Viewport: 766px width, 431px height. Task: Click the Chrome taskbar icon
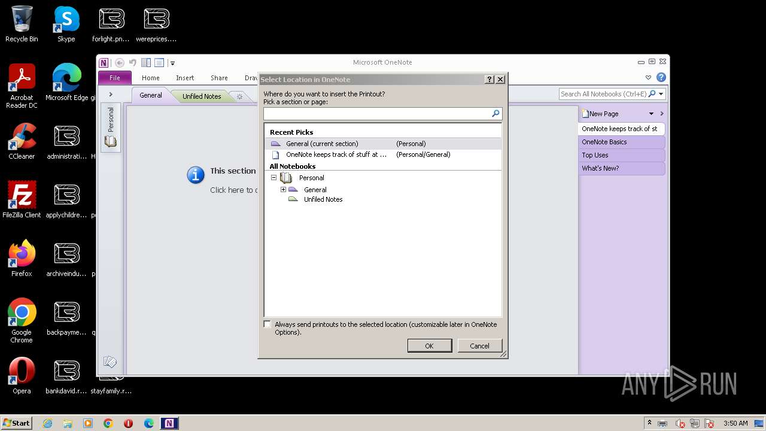(x=108, y=423)
